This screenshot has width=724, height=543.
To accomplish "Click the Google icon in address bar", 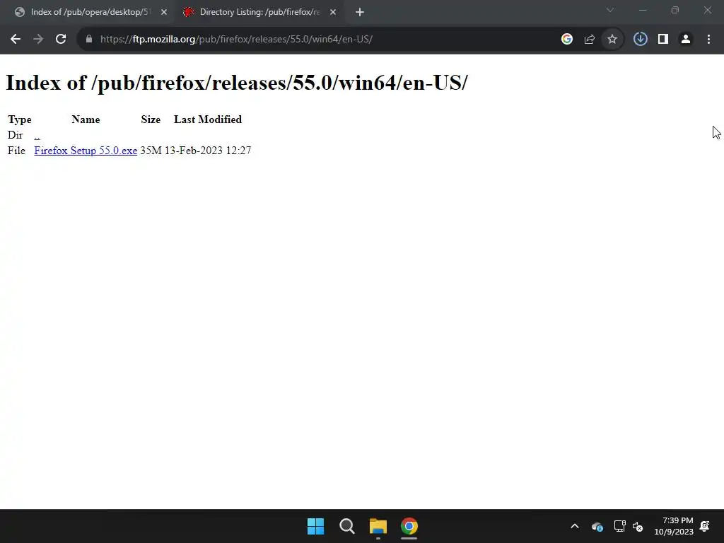I will [567, 40].
